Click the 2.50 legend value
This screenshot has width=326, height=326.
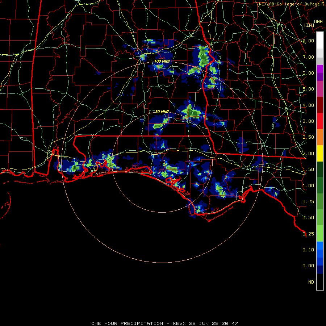coord(308,137)
